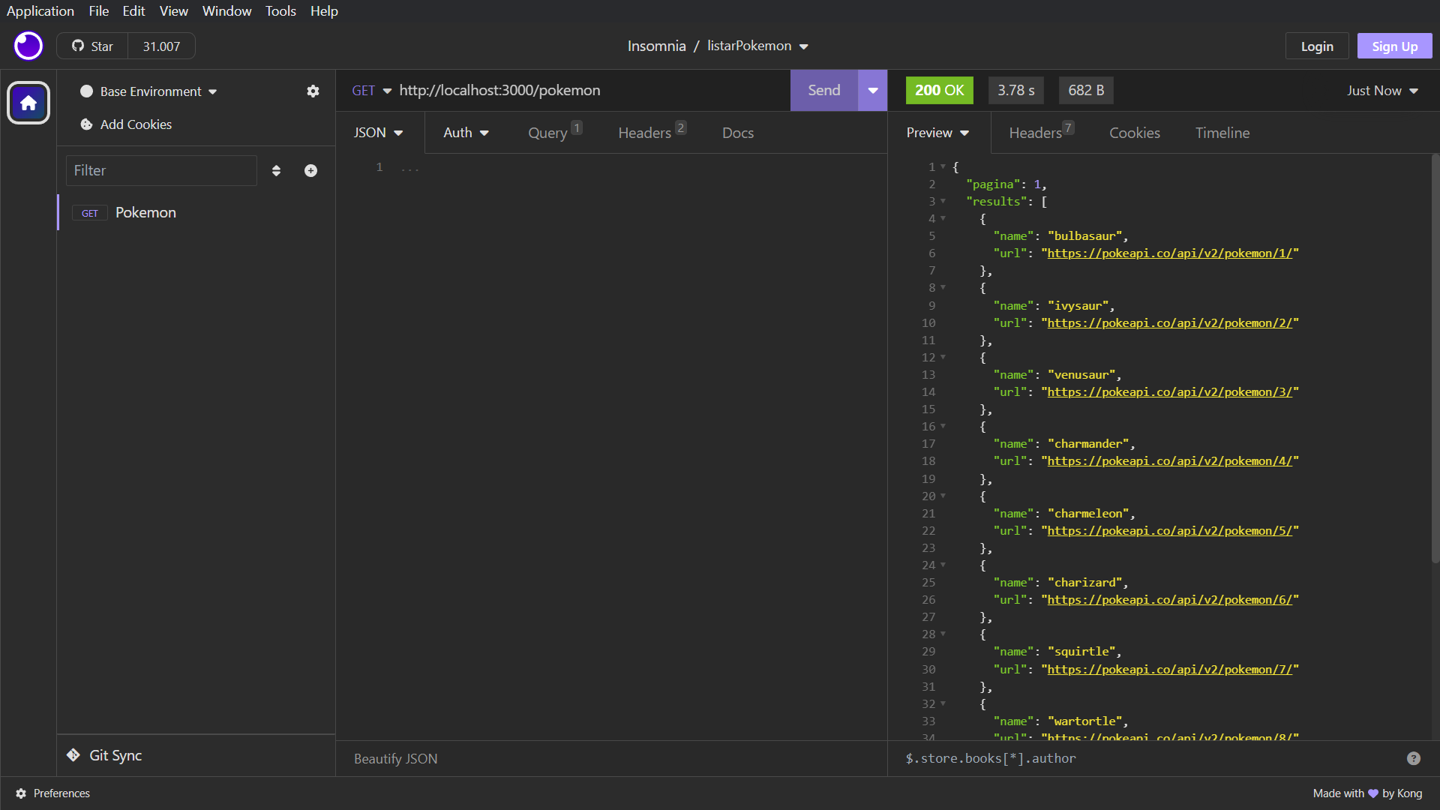The height and width of the screenshot is (810, 1440).
Task: Open environment settings via the gear icon
Action: [x=313, y=91]
